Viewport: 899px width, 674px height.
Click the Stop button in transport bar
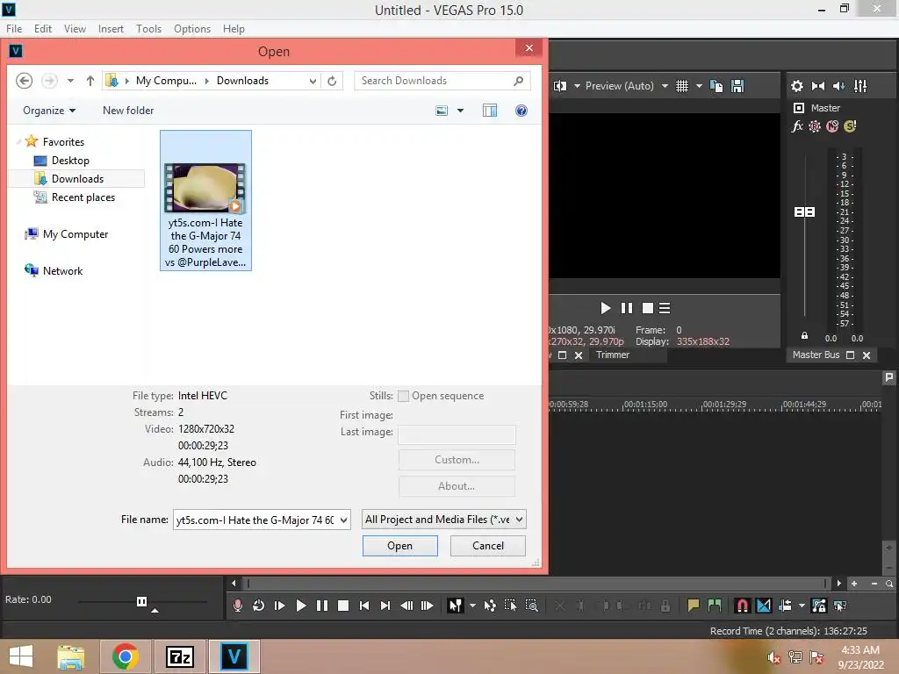click(343, 606)
